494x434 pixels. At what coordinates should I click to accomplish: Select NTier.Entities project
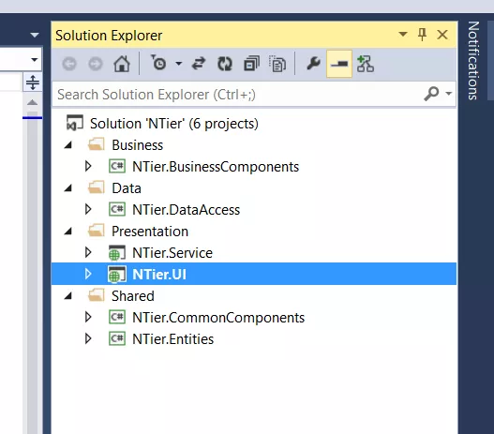173,339
